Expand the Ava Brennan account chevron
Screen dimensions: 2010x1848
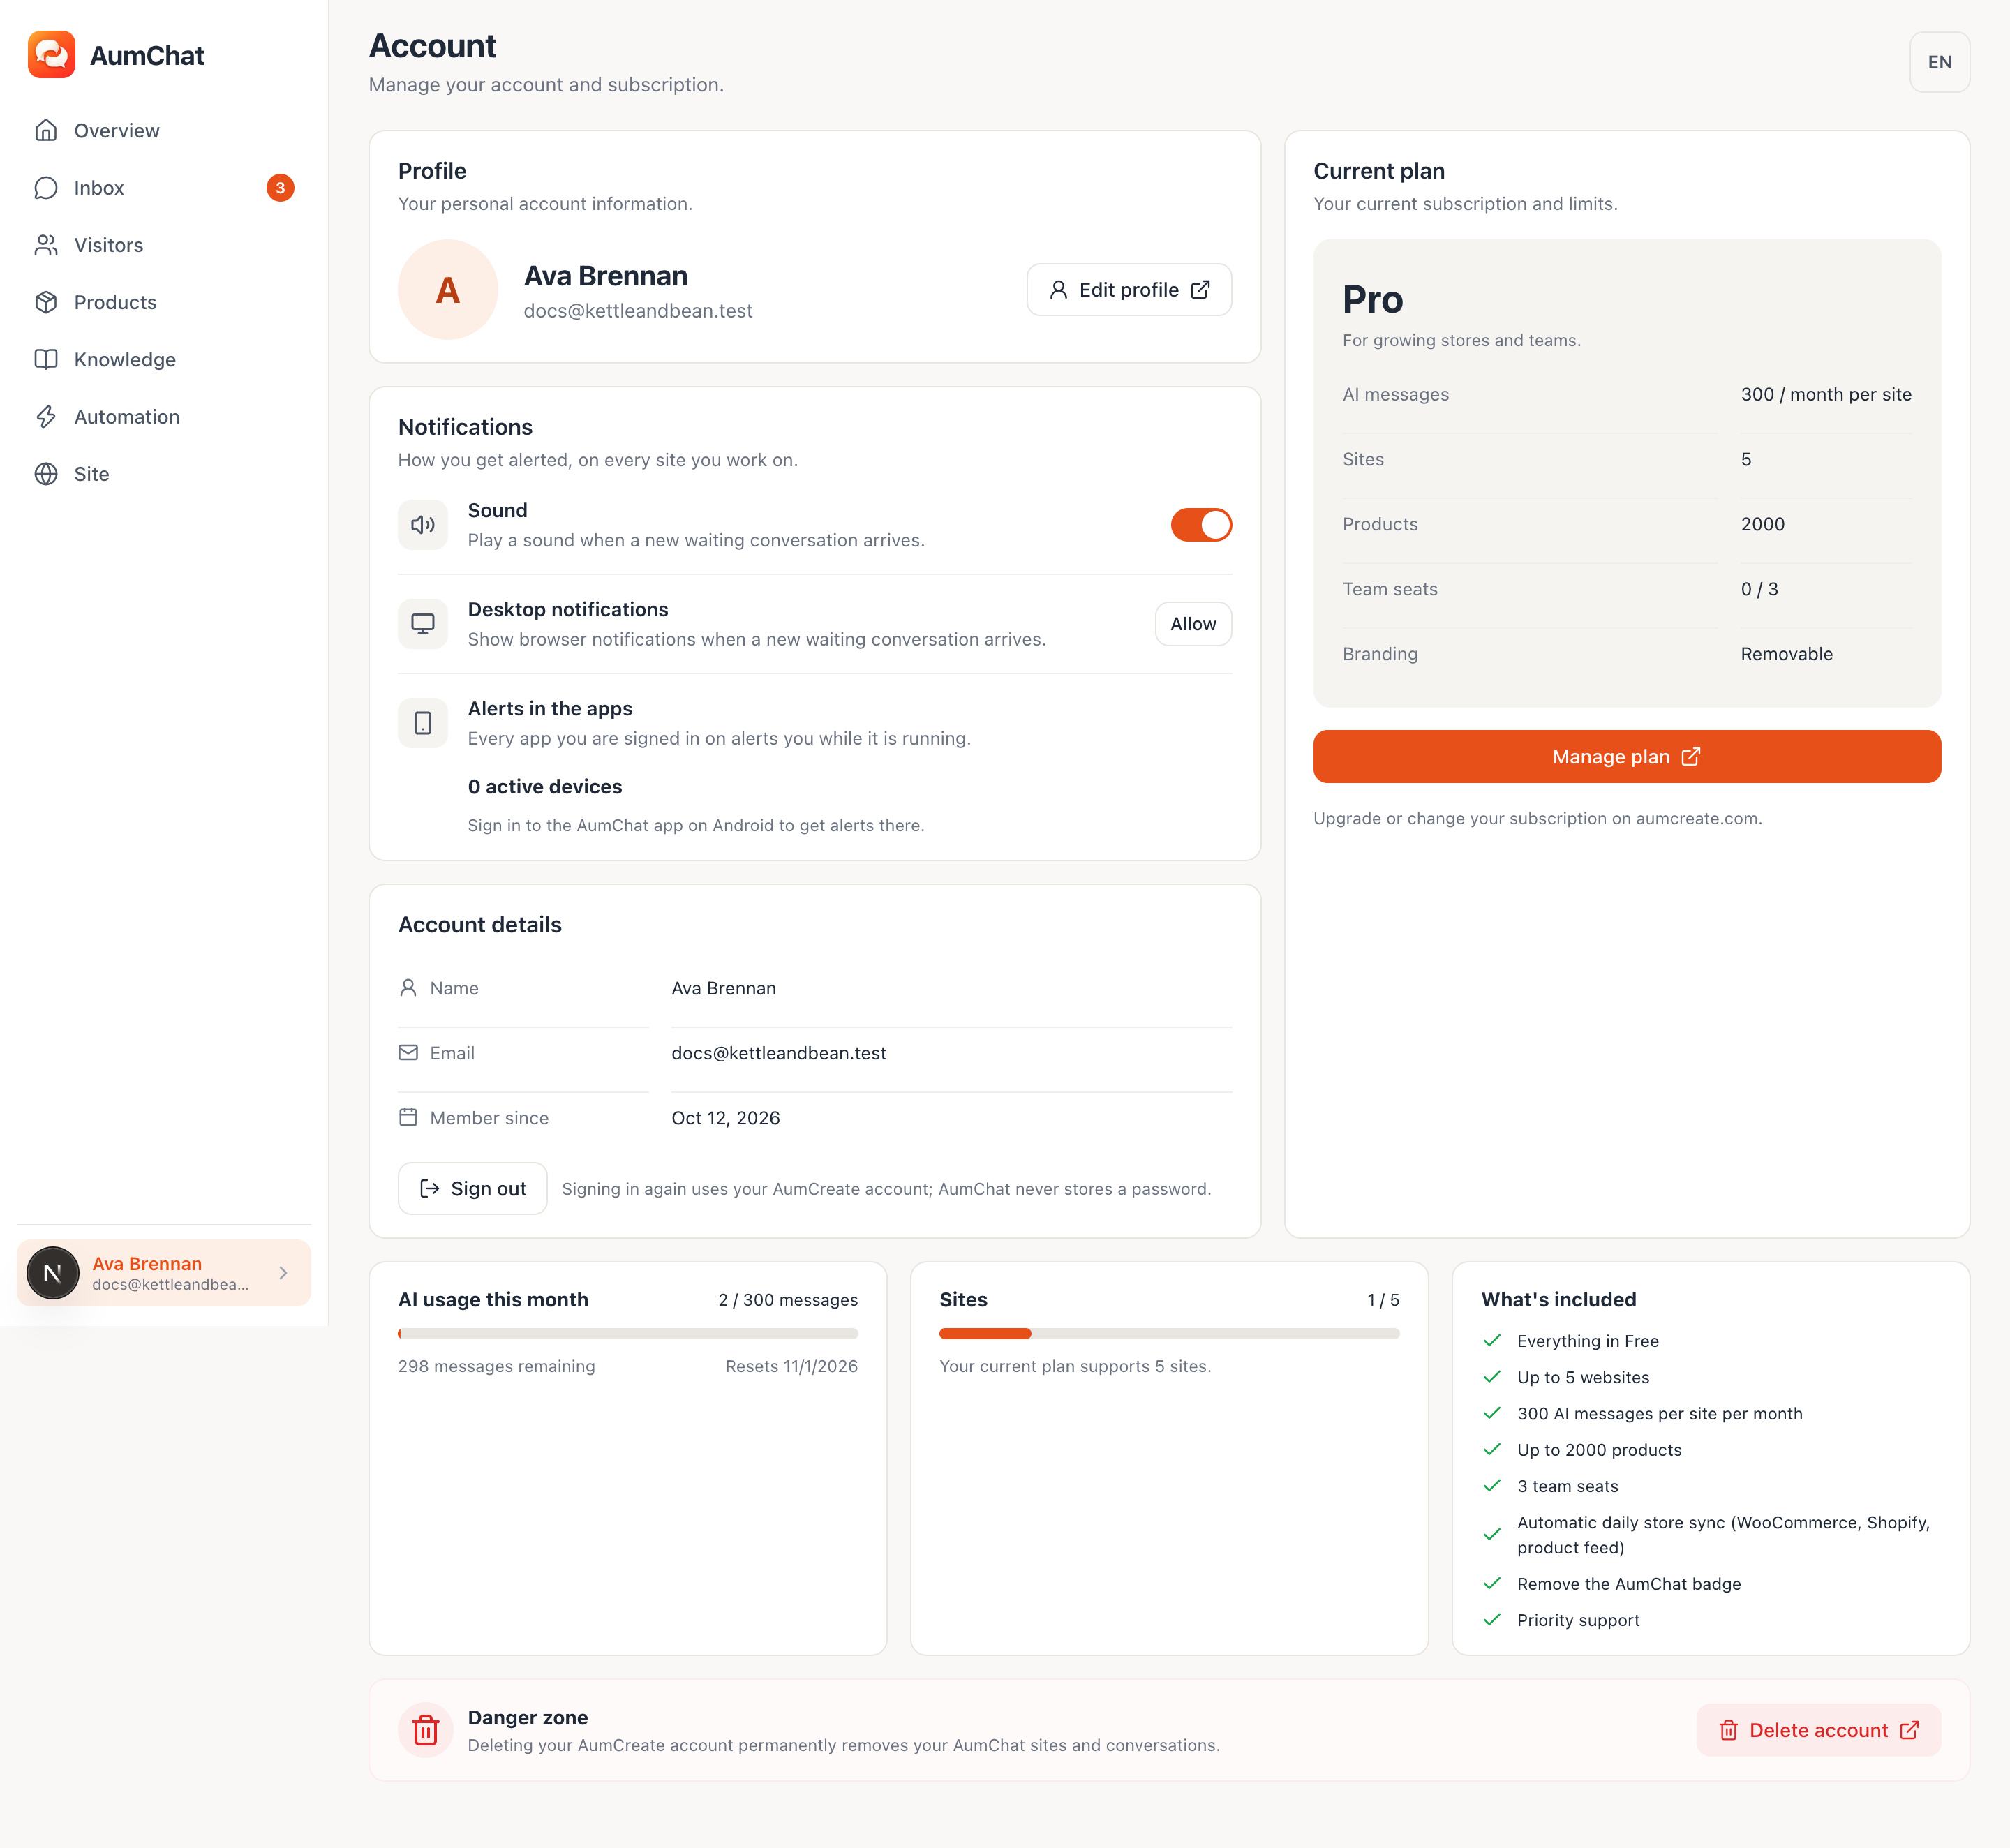[x=283, y=1273]
